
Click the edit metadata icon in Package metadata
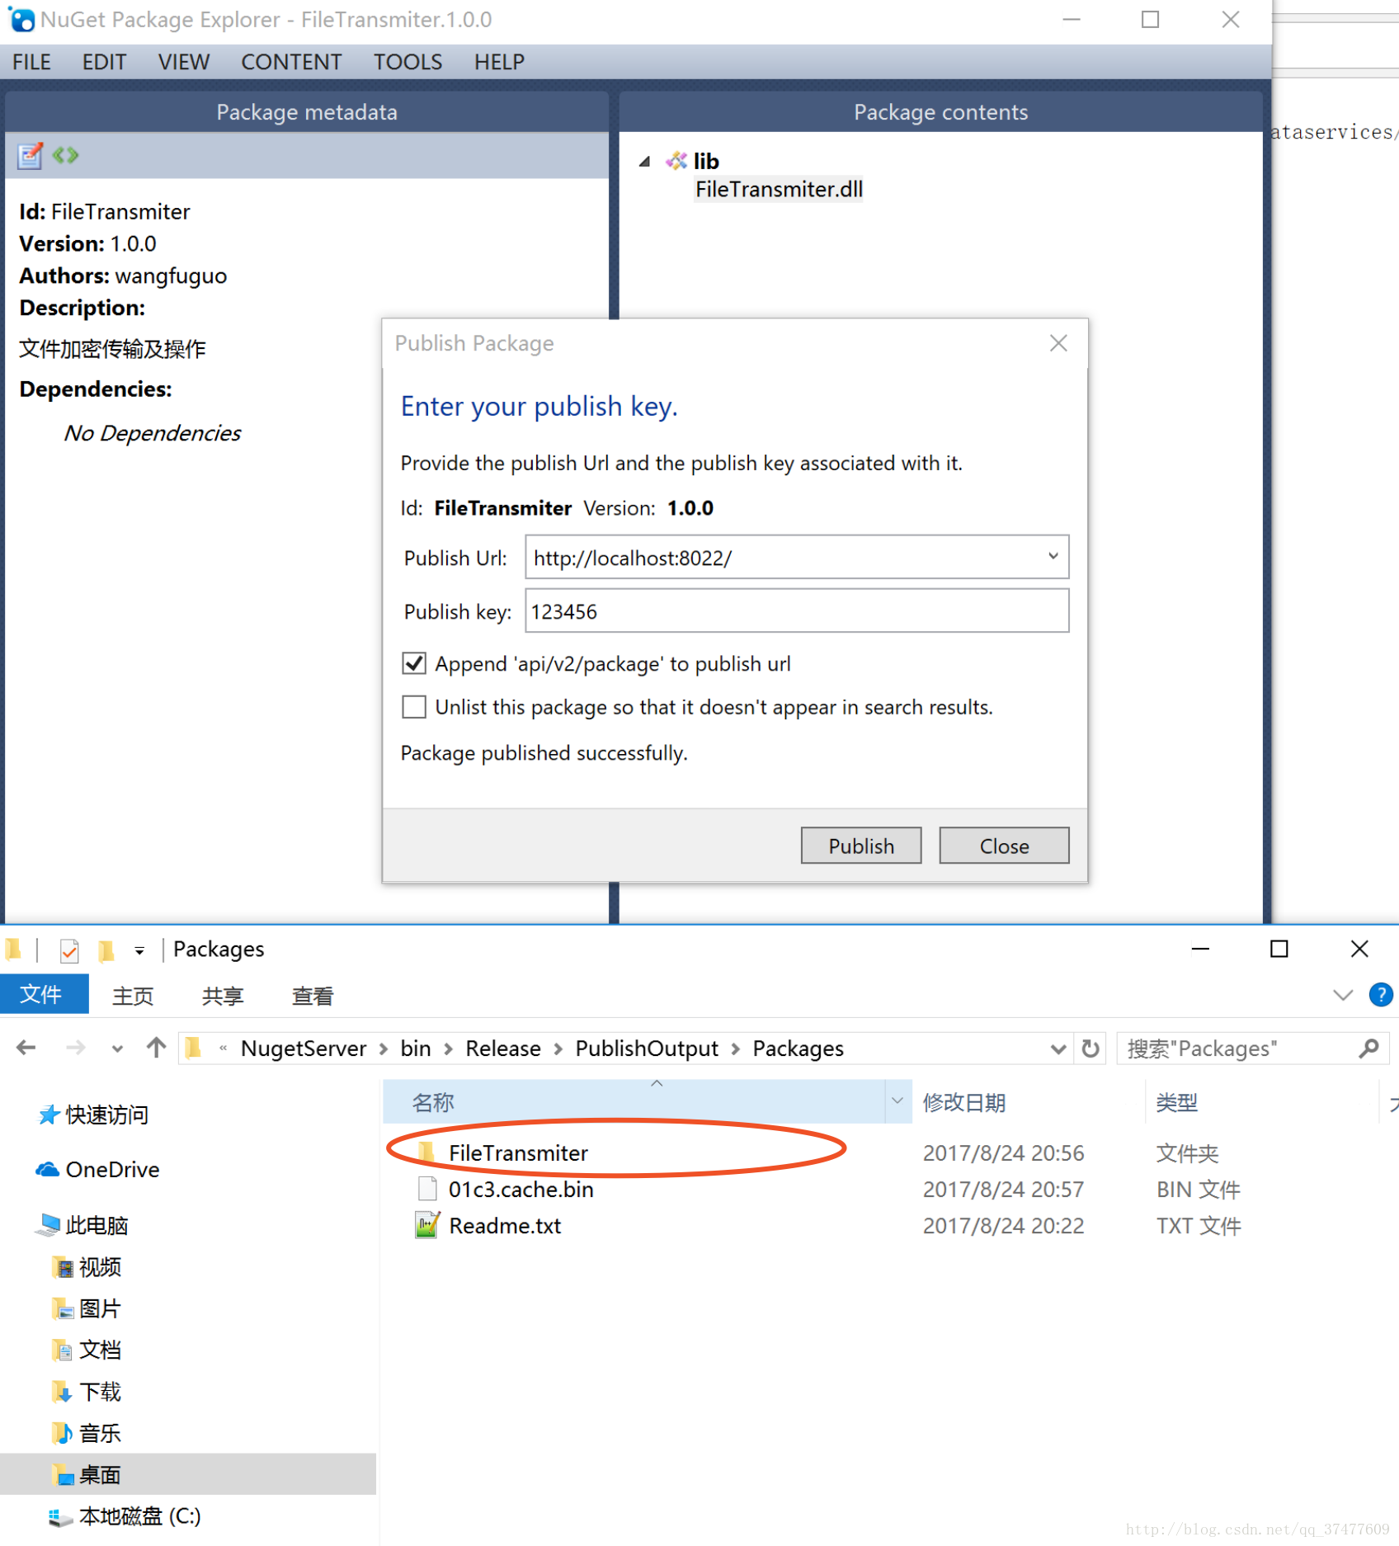(31, 155)
